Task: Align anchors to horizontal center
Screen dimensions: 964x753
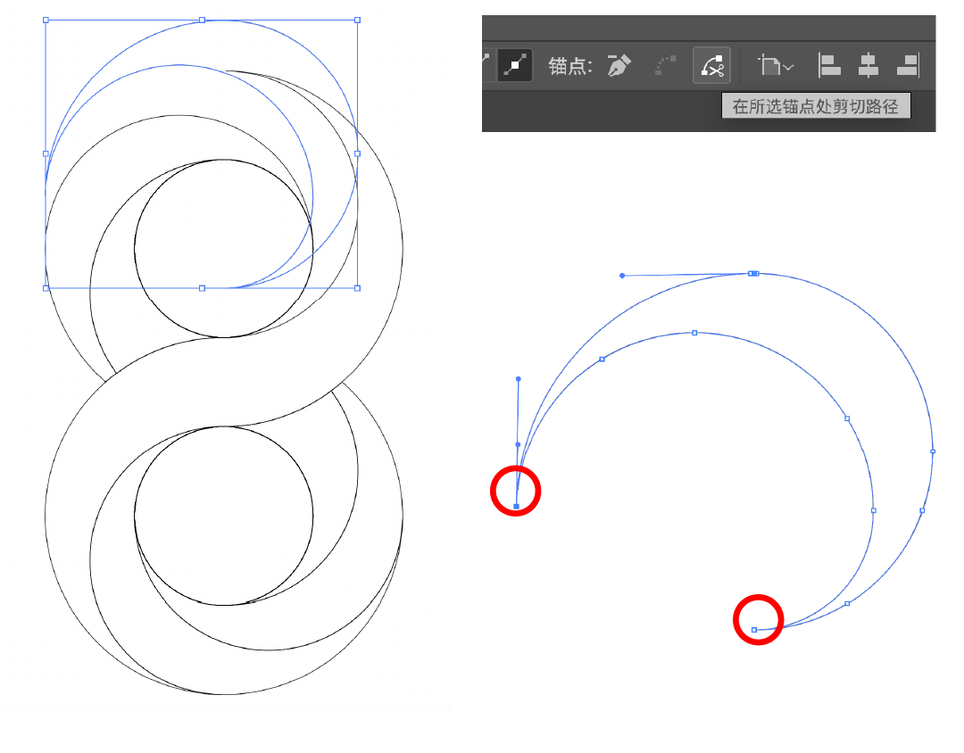Action: (x=868, y=65)
